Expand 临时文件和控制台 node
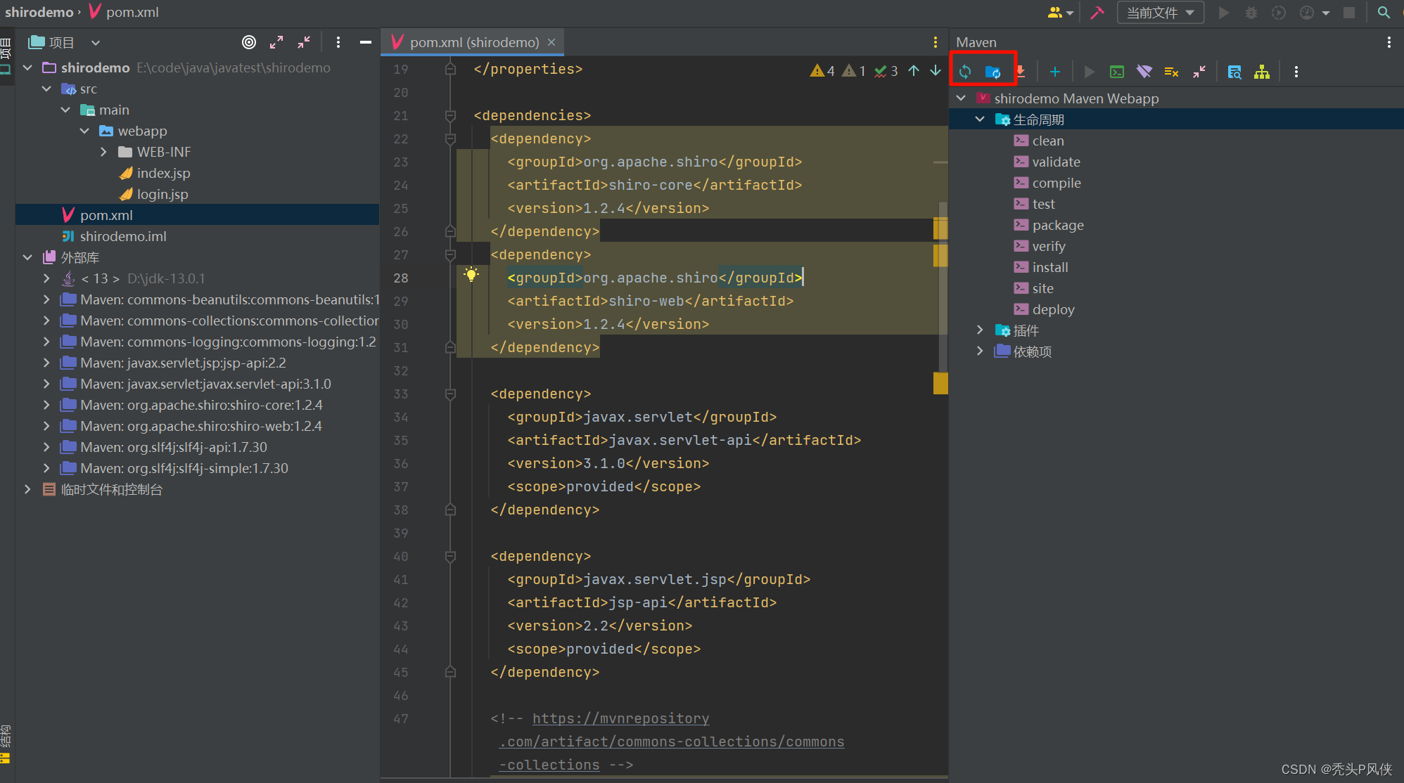The width and height of the screenshot is (1404, 783). [27, 489]
